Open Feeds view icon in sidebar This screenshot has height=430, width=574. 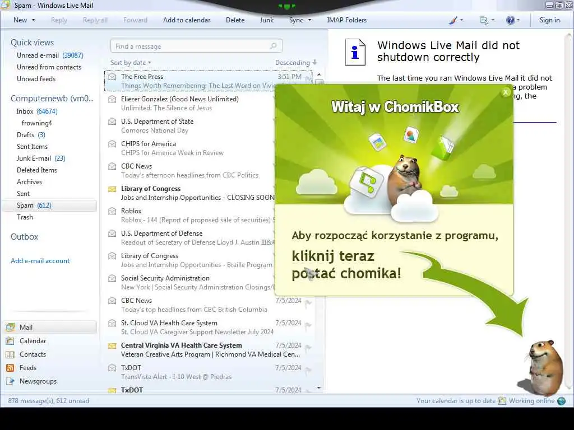[x=10, y=368]
